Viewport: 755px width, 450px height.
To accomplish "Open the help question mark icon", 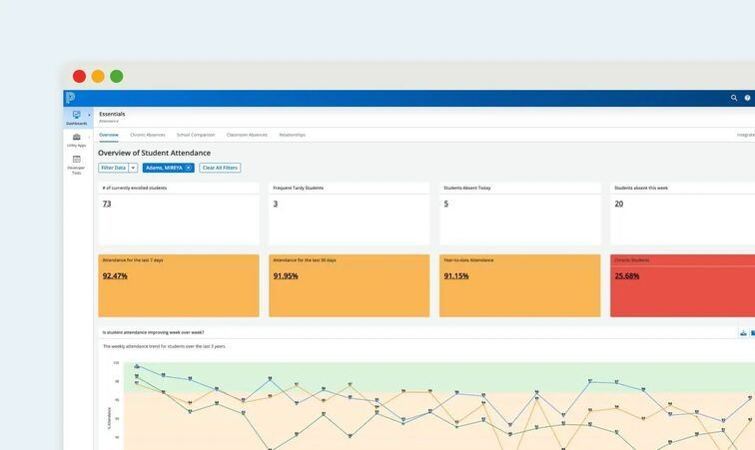I will tap(747, 98).
